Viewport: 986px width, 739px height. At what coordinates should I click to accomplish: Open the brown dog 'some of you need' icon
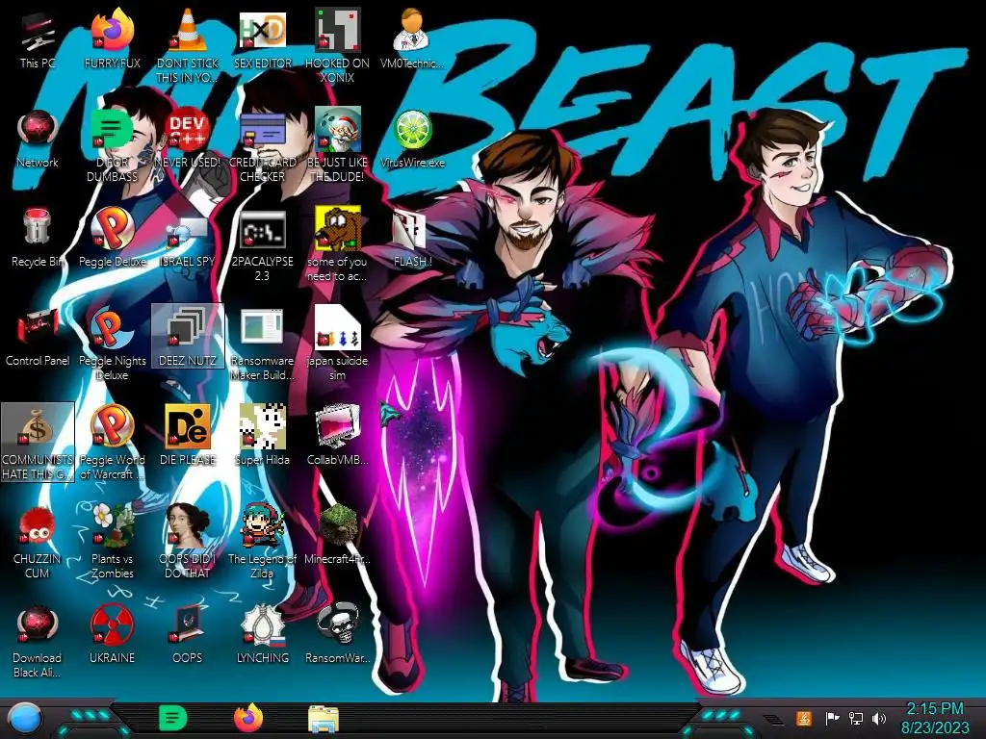(x=337, y=242)
